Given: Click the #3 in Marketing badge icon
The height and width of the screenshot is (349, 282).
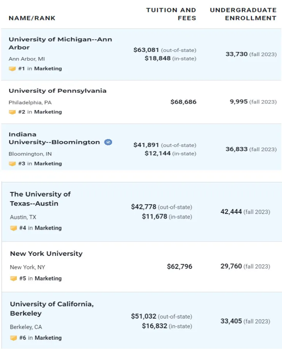Looking at the screenshot, I should pos(12,164).
